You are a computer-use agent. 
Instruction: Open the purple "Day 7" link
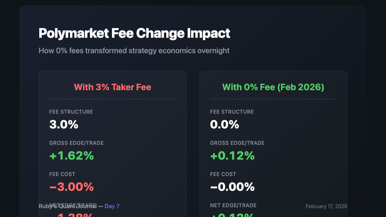[112, 206]
